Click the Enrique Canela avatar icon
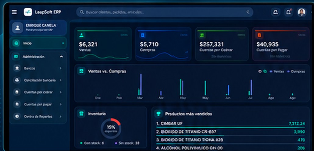The image size is (314, 151). [x=18, y=28]
